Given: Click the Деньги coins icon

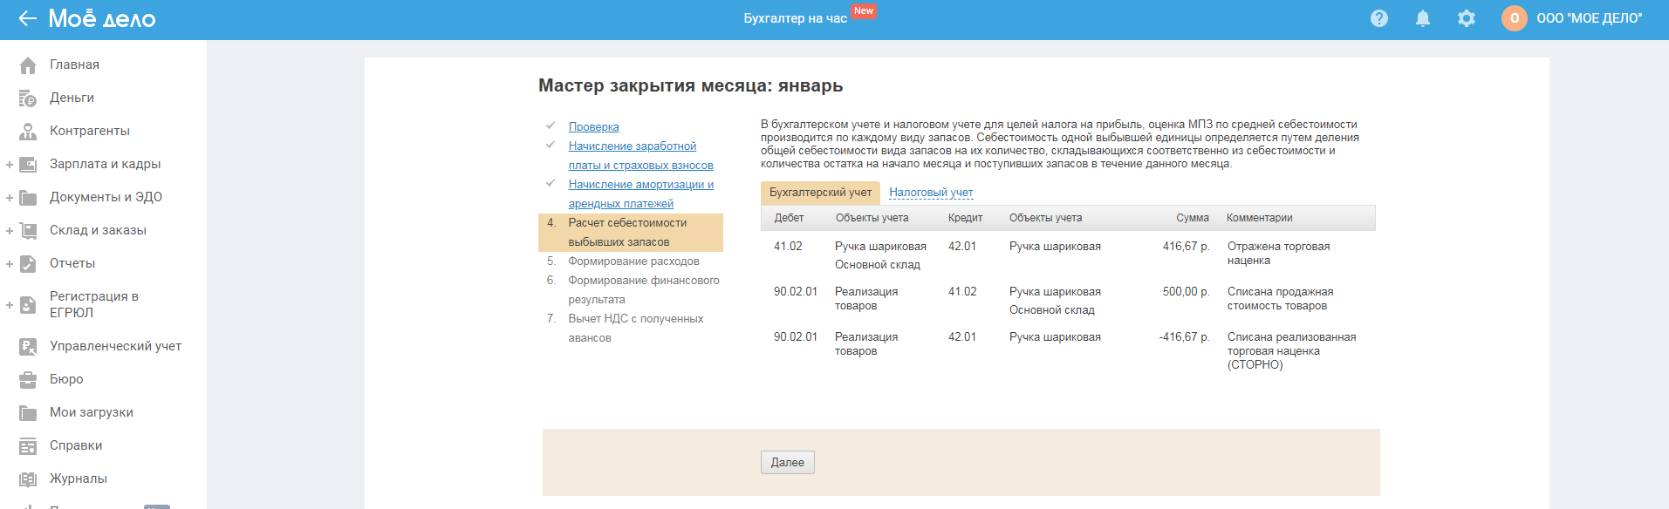Looking at the screenshot, I should (28, 98).
